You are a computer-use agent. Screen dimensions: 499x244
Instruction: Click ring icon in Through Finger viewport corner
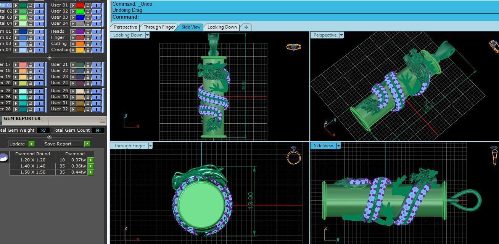[x=294, y=155]
